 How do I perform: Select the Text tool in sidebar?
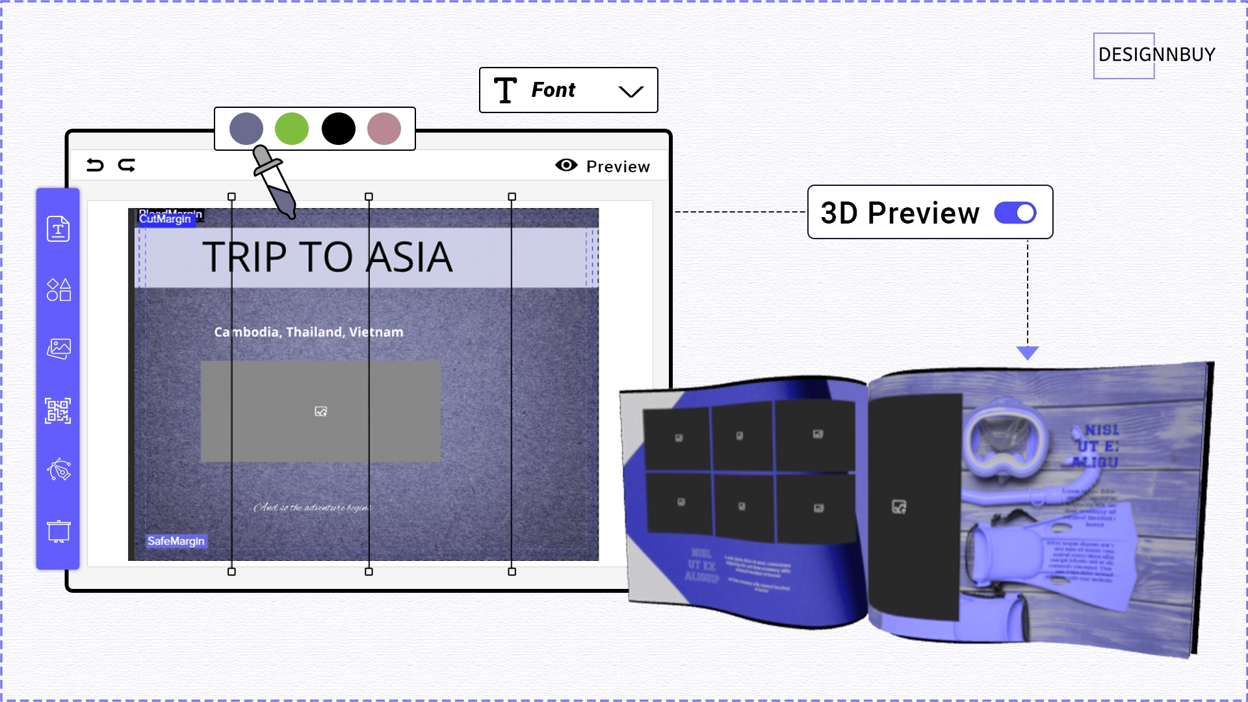[x=58, y=229]
